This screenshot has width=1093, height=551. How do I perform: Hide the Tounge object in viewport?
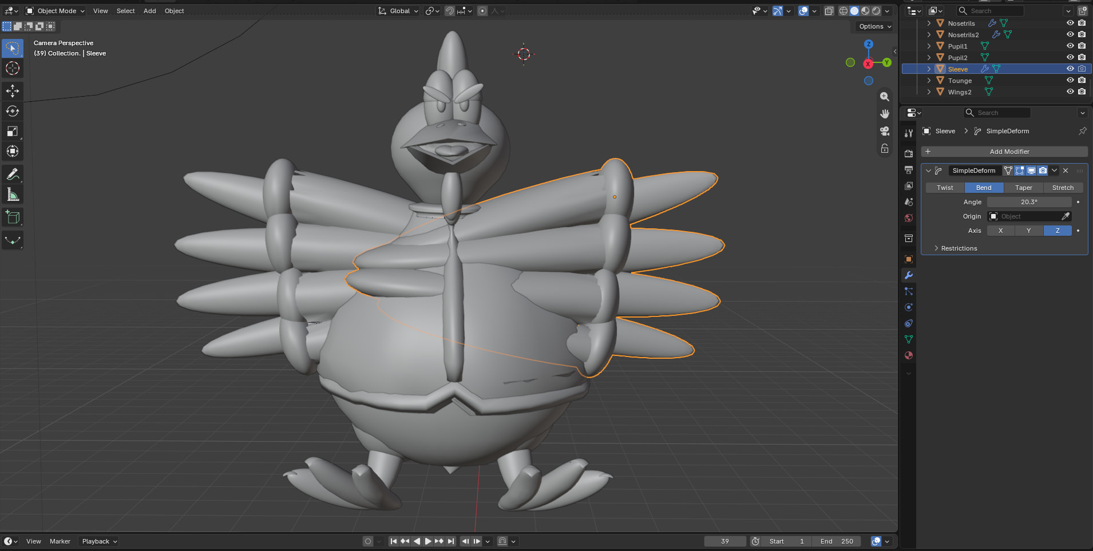coord(1070,80)
